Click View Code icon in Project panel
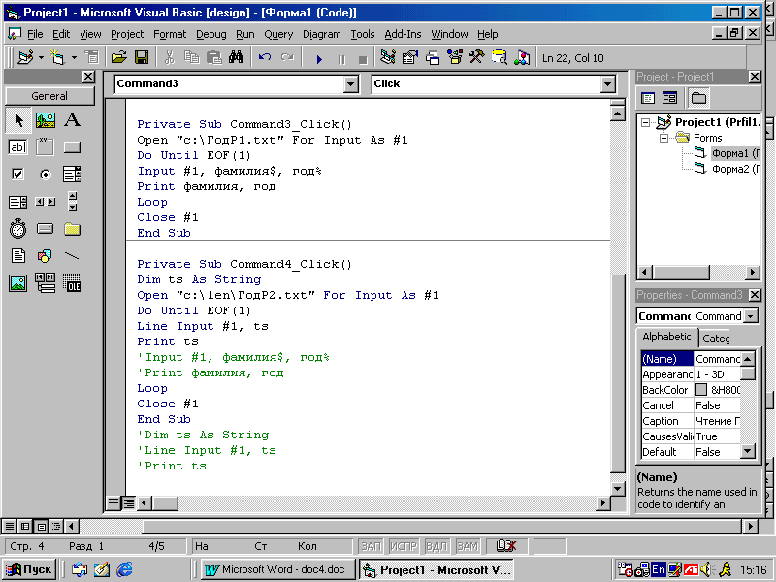 pyautogui.click(x=648, y=98)
